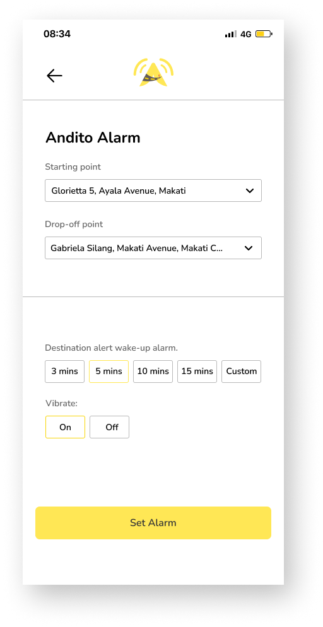Tap the back arrow icon

[x=54, y=76]
